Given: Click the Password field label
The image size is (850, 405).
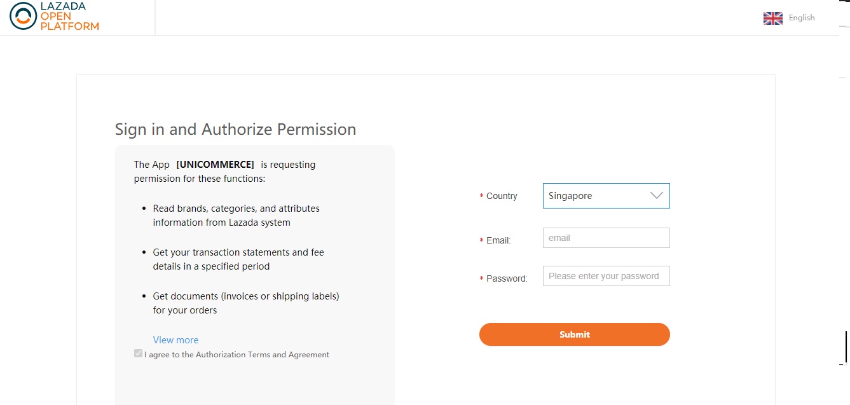Looking at the screenshot, I should coord(507,278).
